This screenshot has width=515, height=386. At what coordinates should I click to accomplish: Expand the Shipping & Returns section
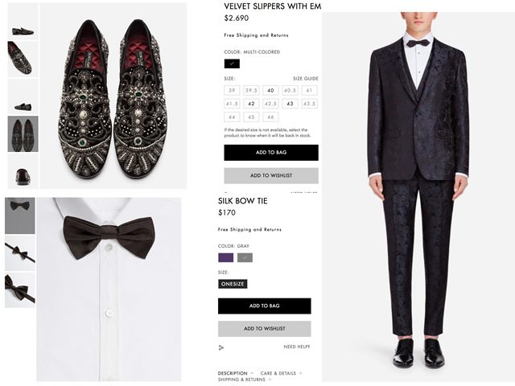click(244, 380)
